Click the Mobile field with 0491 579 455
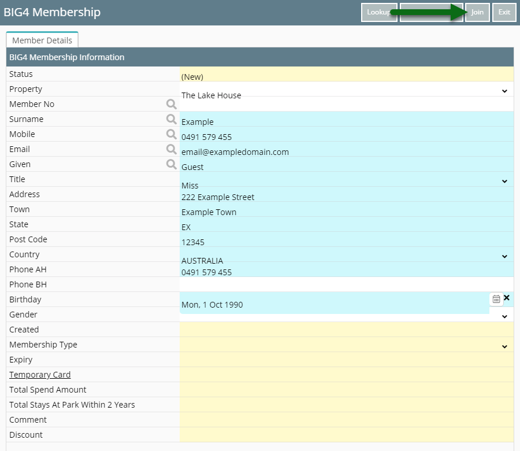 point(347,134)
